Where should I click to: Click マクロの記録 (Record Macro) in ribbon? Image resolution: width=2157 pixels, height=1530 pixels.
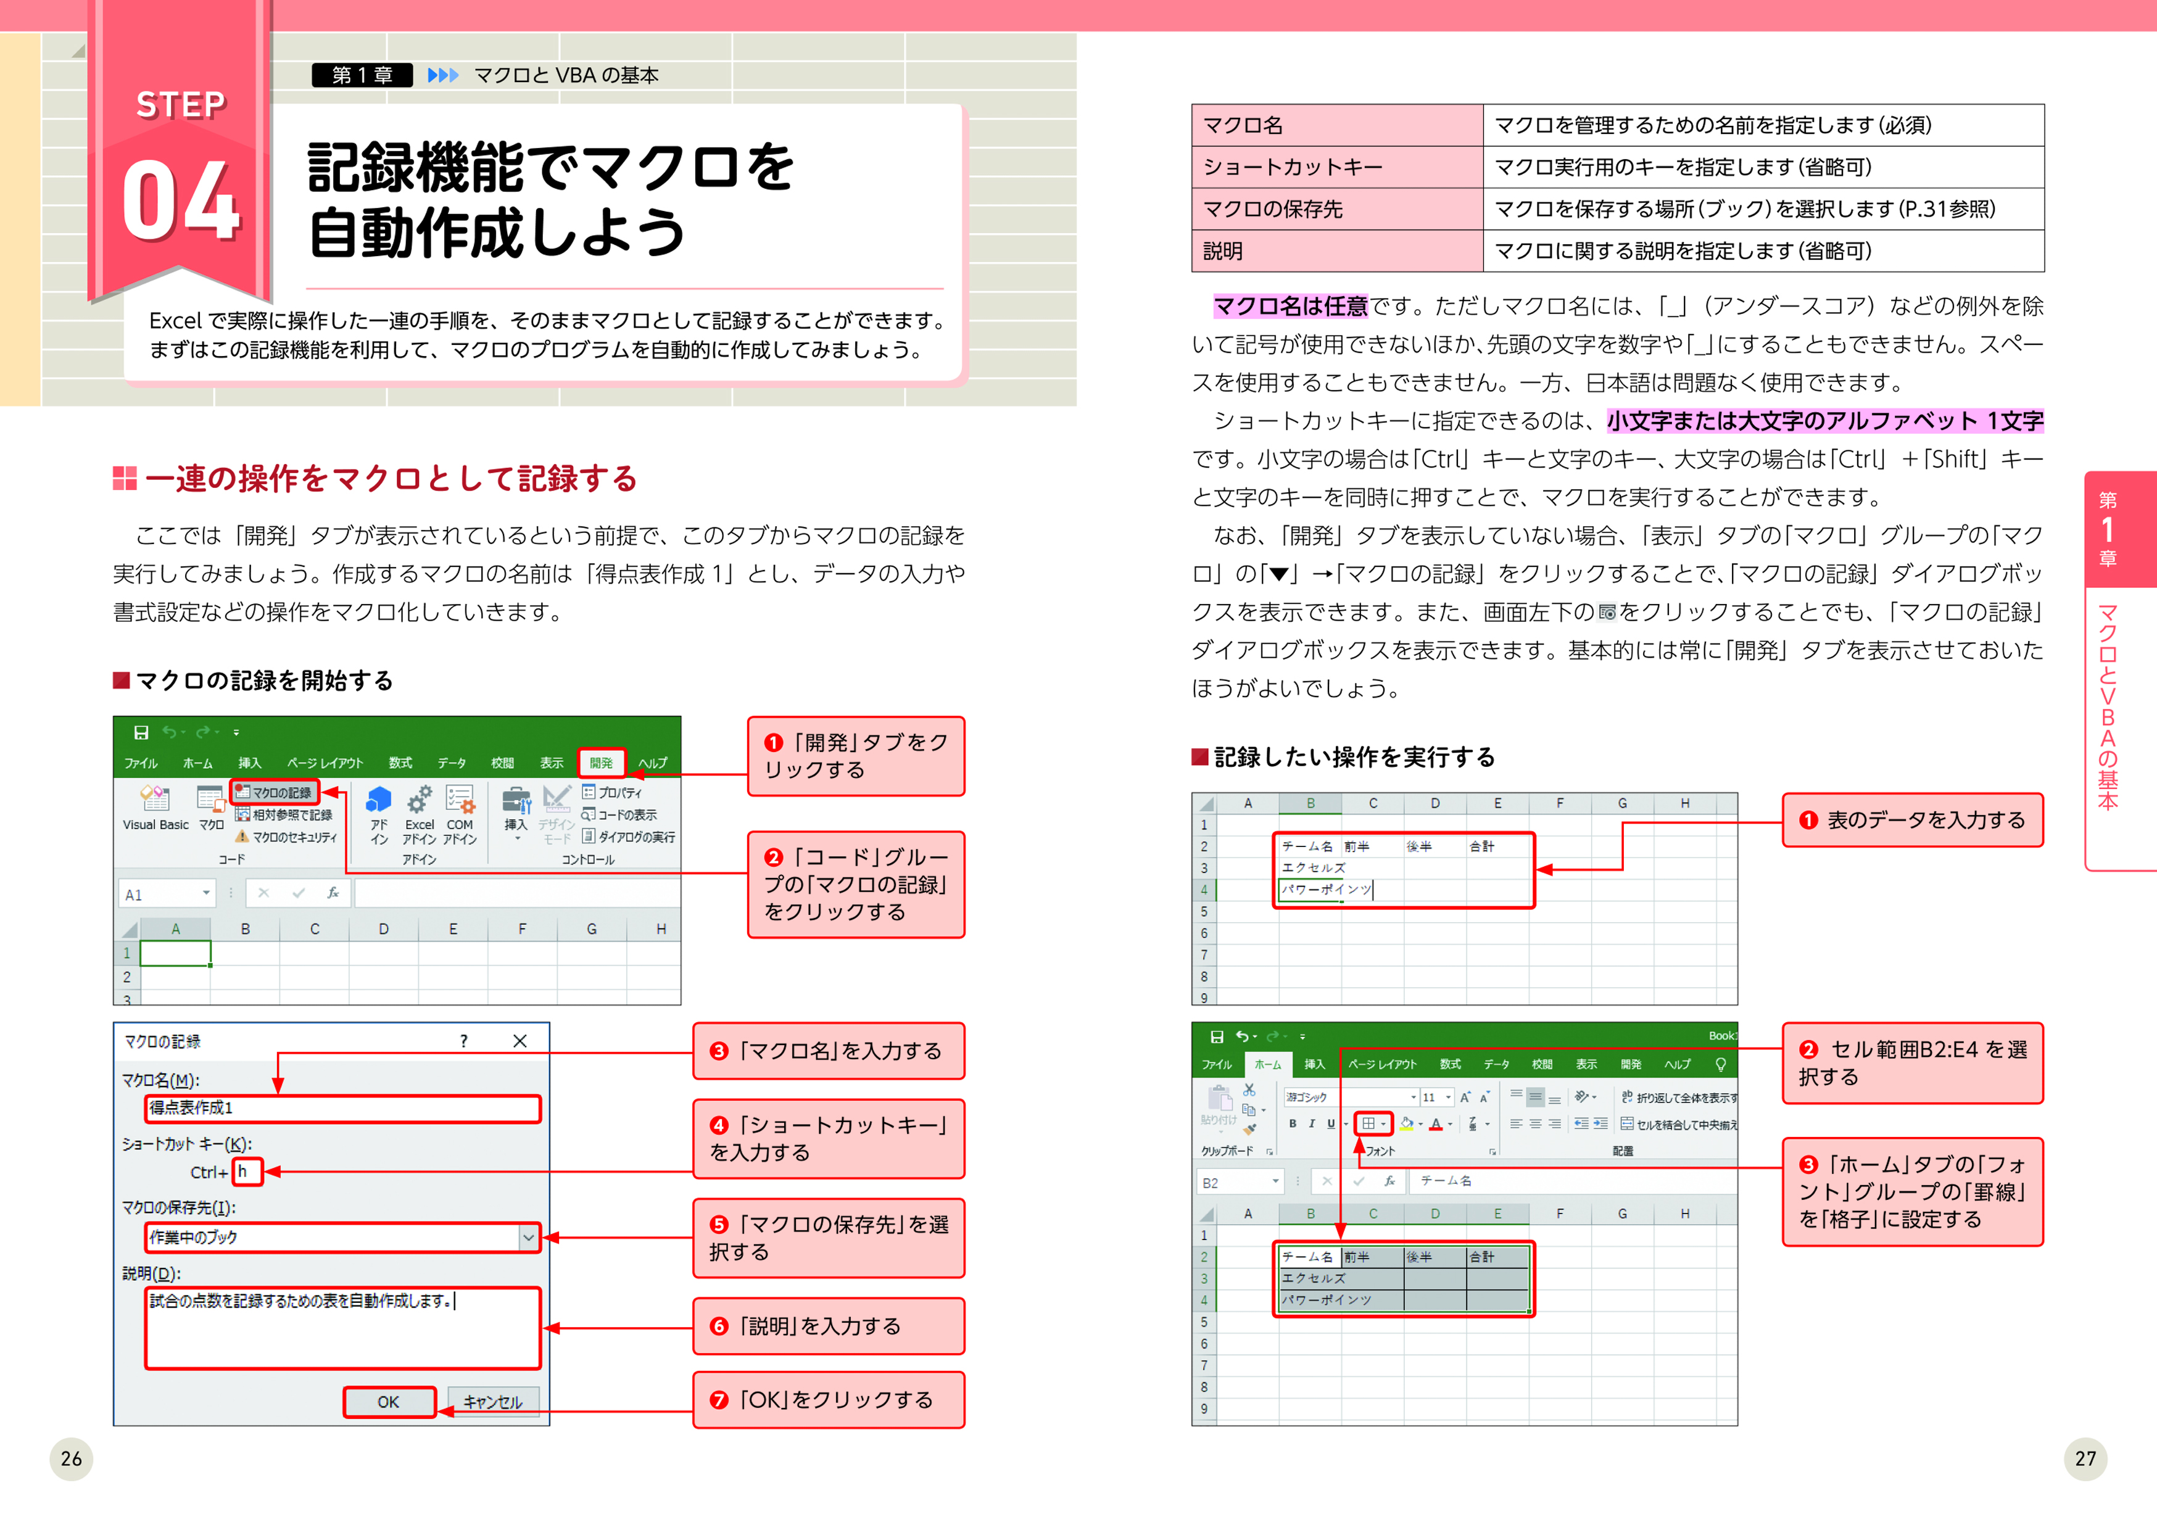(x=274, y=792)
